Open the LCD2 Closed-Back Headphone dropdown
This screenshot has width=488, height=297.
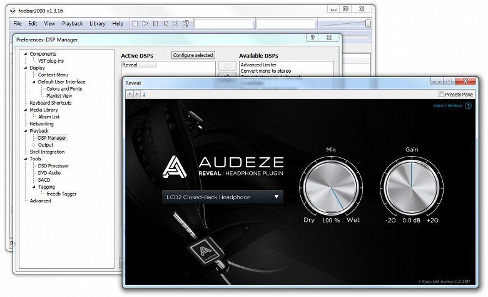(223, 197)
